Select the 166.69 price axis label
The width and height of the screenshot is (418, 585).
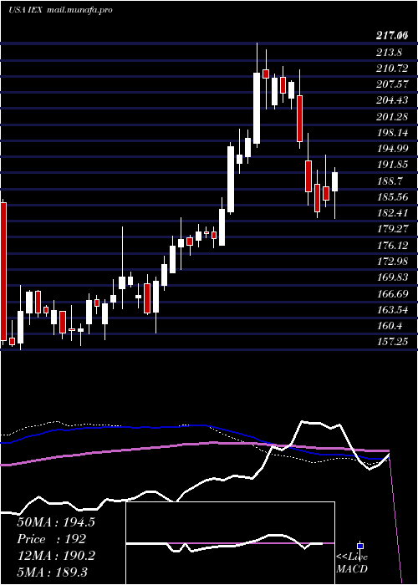(392, 293)
